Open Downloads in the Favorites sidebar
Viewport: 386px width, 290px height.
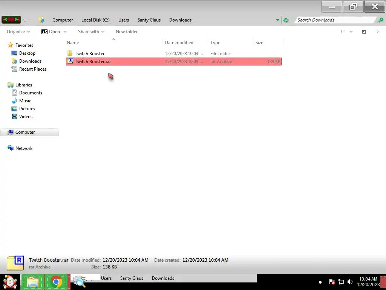(x=30, y=61)
